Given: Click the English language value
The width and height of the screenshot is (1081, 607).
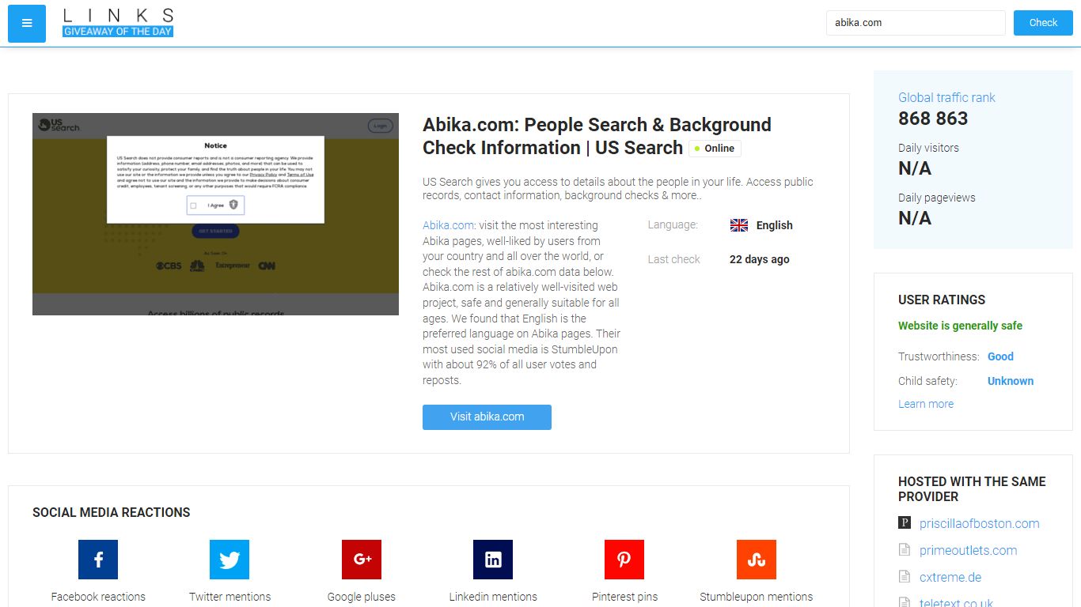Looking at the screenshot, I should pos(774,225).
